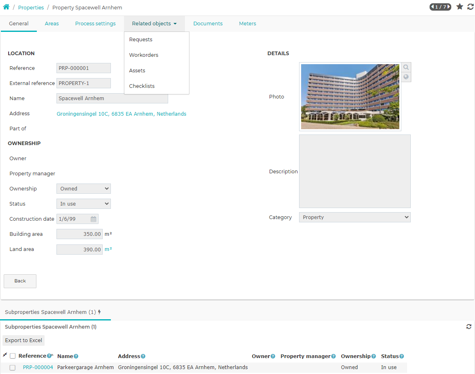Viewport: 475px width, 374px height.
Task: Open subproperty PRP-000004 link
Action: 38,367
